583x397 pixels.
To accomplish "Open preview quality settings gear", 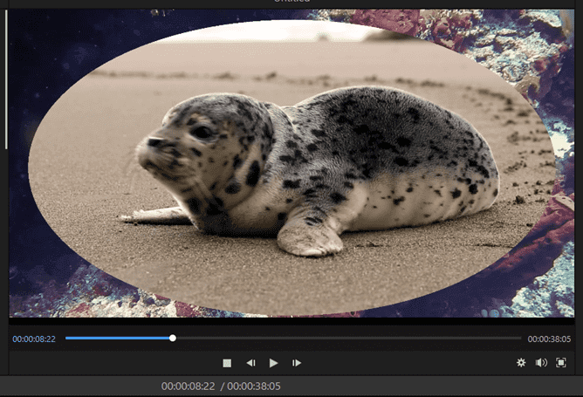I will 521,362.
